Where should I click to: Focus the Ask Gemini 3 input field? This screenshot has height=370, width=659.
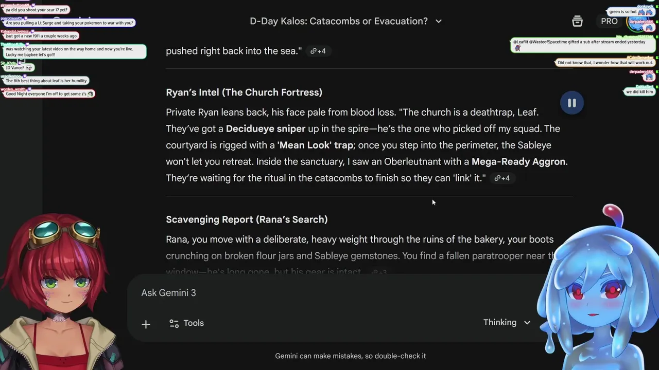309,293
